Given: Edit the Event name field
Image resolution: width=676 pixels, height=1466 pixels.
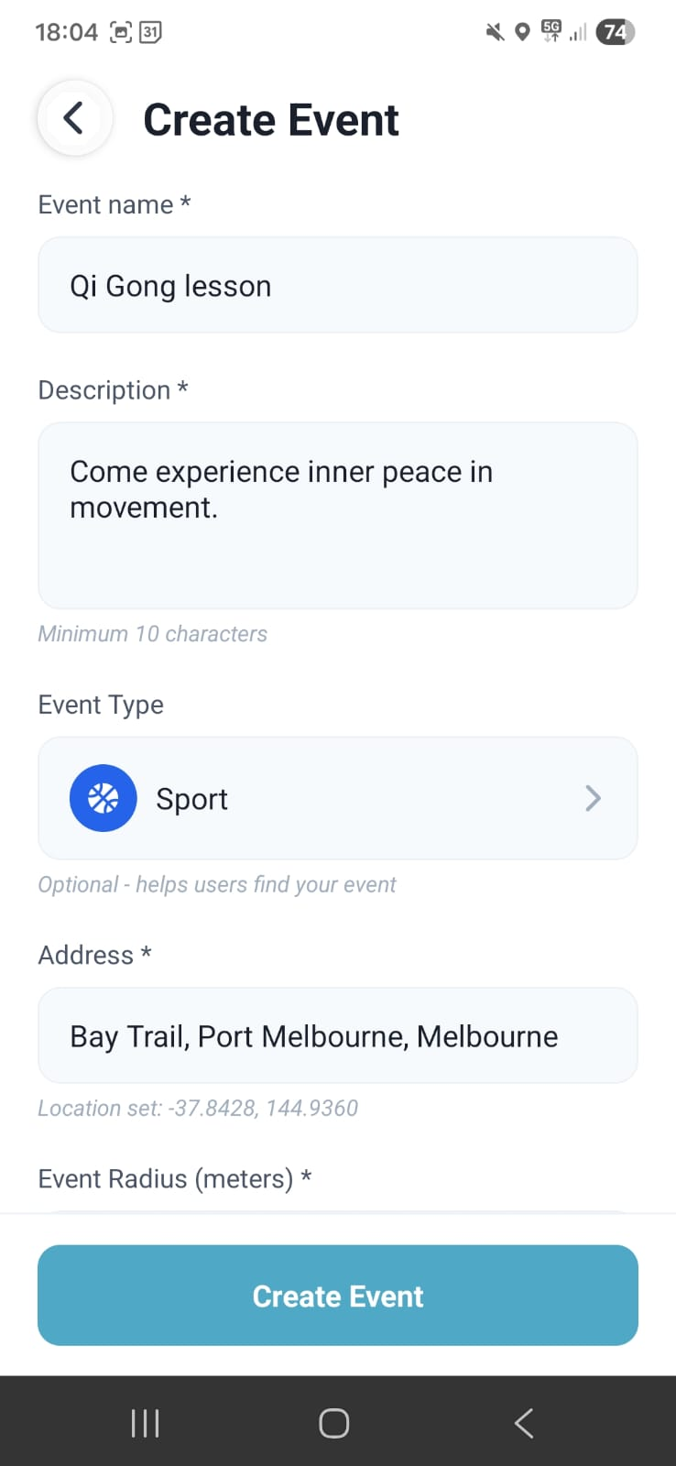Looking at the screenshot, I should pos(337,286).
